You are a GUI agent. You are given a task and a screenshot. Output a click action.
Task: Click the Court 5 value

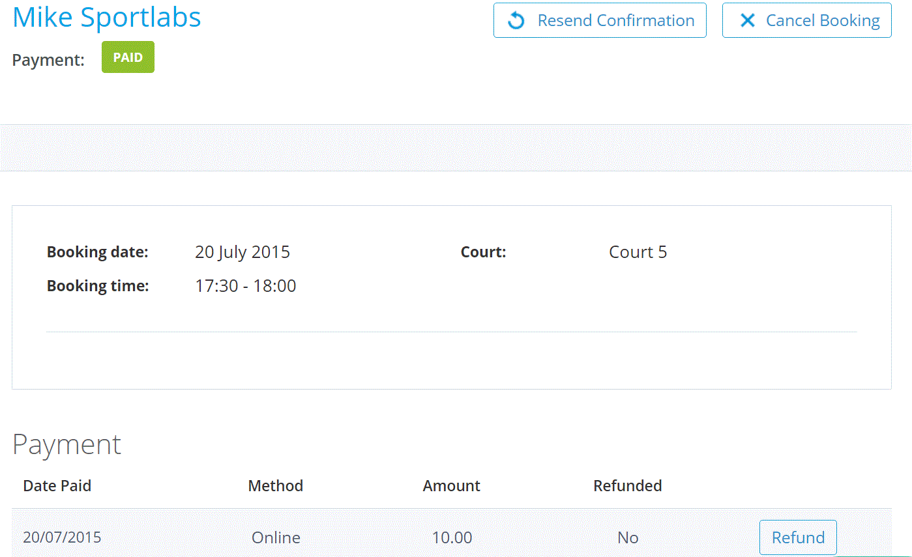638,252
